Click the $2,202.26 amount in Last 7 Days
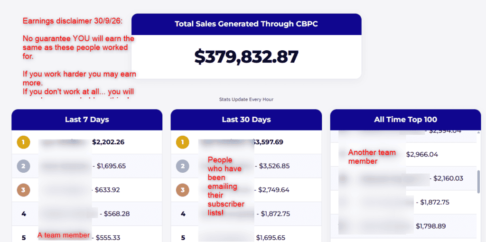This screenshot has height=242, width=486. [x=108, y=142]
